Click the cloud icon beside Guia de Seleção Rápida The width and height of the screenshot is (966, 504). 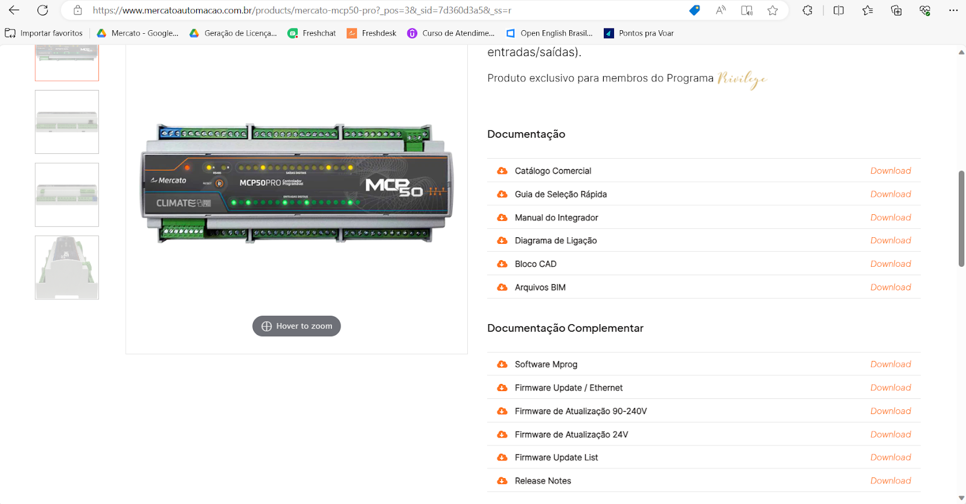tap(502, 194)
